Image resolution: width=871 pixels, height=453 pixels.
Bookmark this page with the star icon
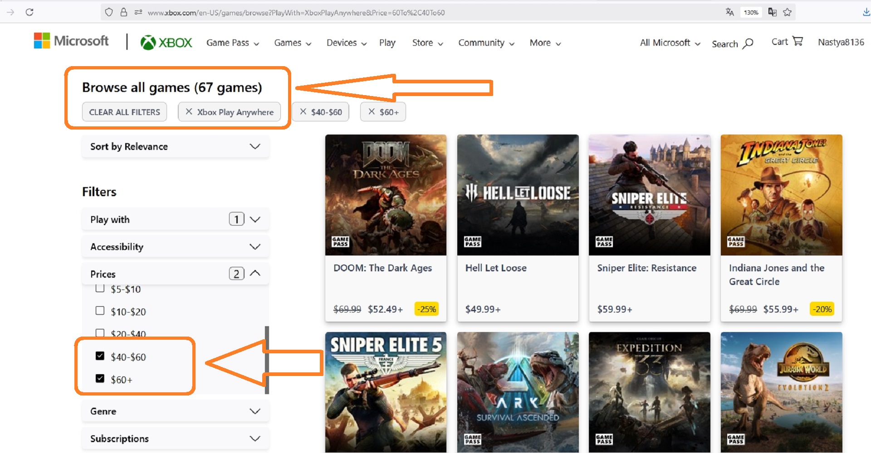coord(788,12)
